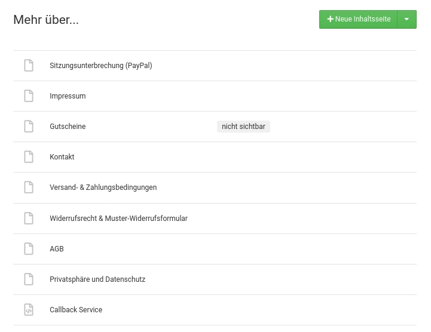Select the page icon next to AGB
The height and width of the screenshot is (332, 431).
click(29, 249)
